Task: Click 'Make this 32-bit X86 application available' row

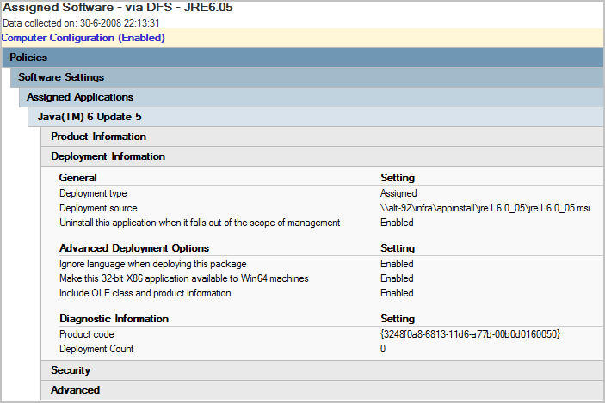Action: pos(183,278)
